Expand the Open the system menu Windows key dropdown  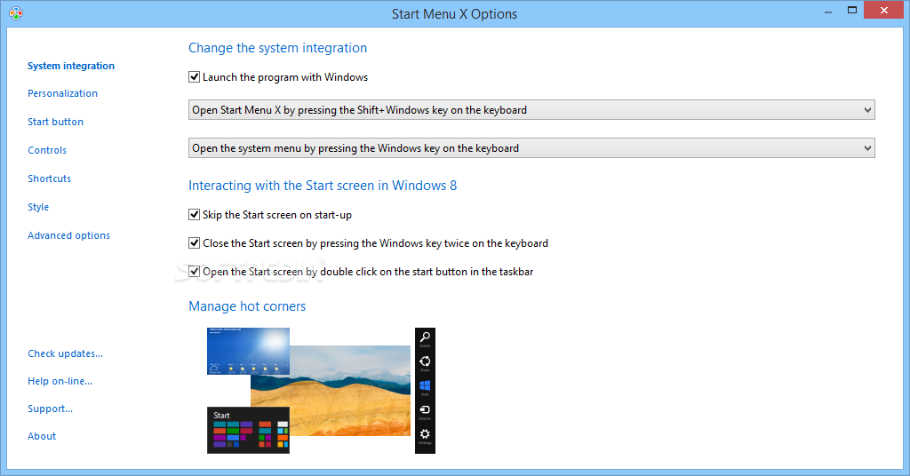click(x=531, y=148)
